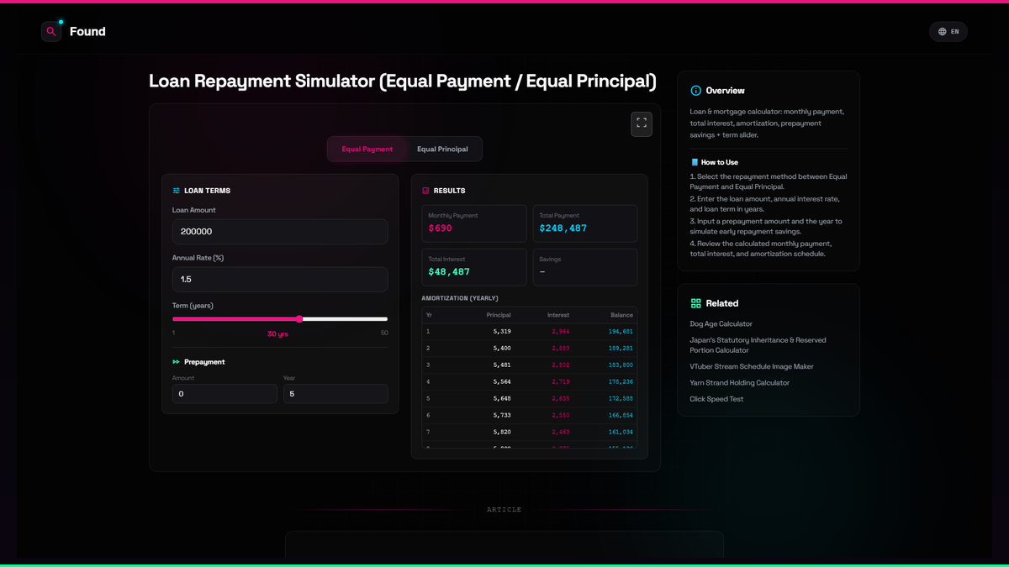The height and width of the screenshot is (567, 1009).
Task: Toggle fullscreen mode for the calculator
Action: [x=642, y=123]
